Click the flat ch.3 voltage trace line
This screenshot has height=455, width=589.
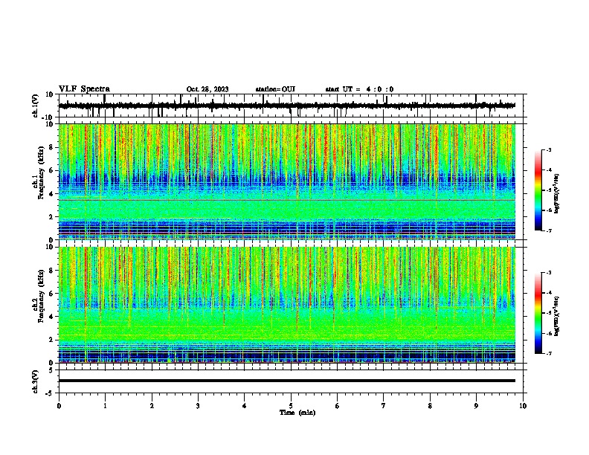(287, 381)
